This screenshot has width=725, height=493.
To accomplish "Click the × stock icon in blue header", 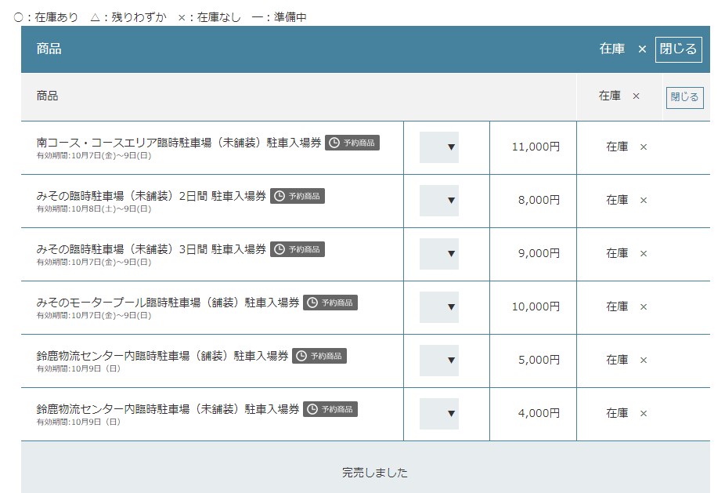I will (x=642, y=49).
